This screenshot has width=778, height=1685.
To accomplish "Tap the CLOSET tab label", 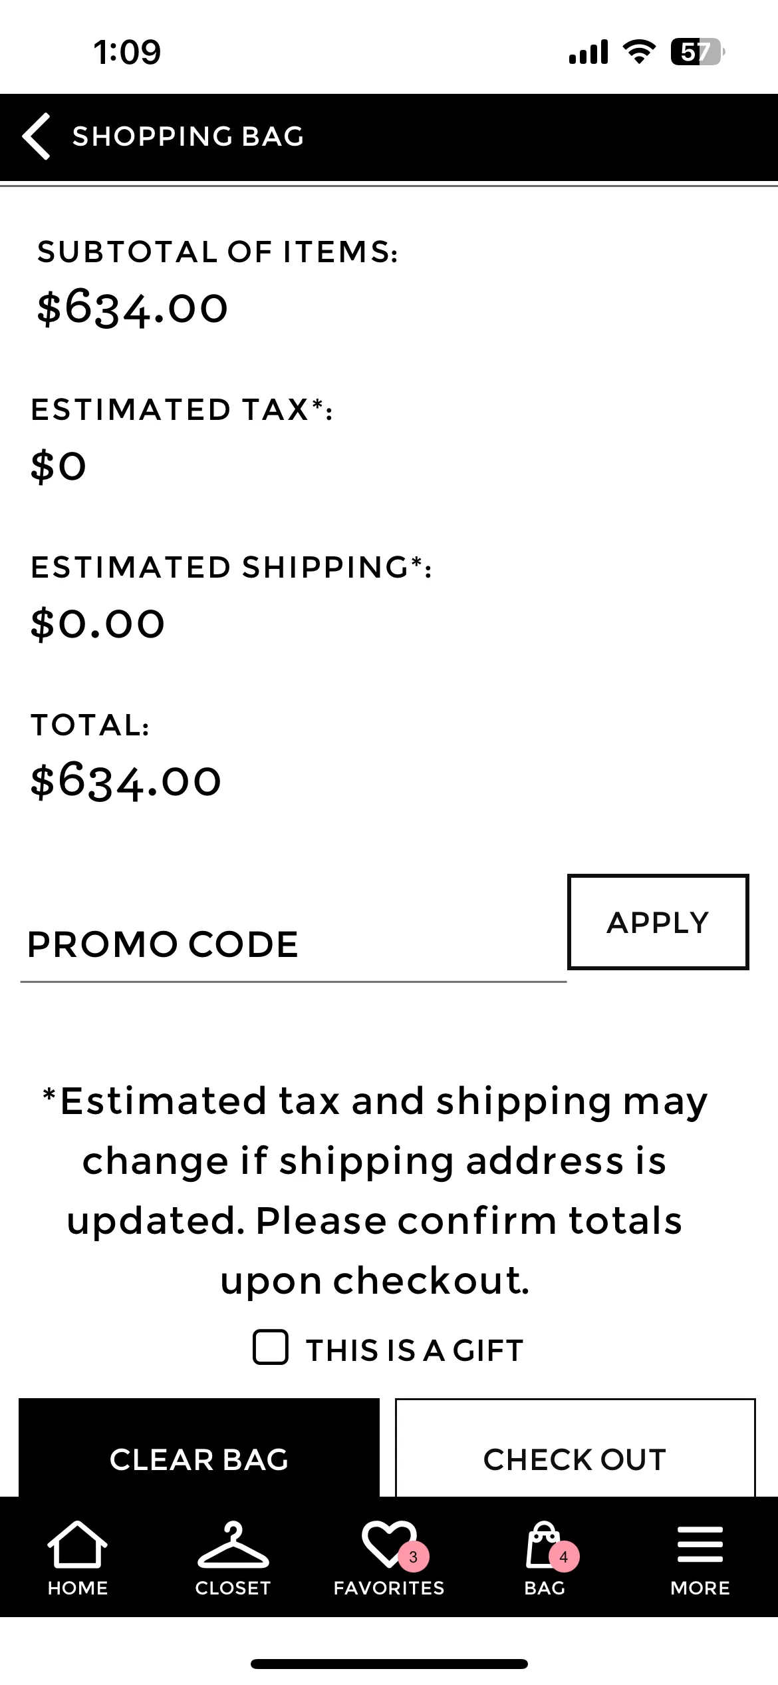I will (233, 1588).
